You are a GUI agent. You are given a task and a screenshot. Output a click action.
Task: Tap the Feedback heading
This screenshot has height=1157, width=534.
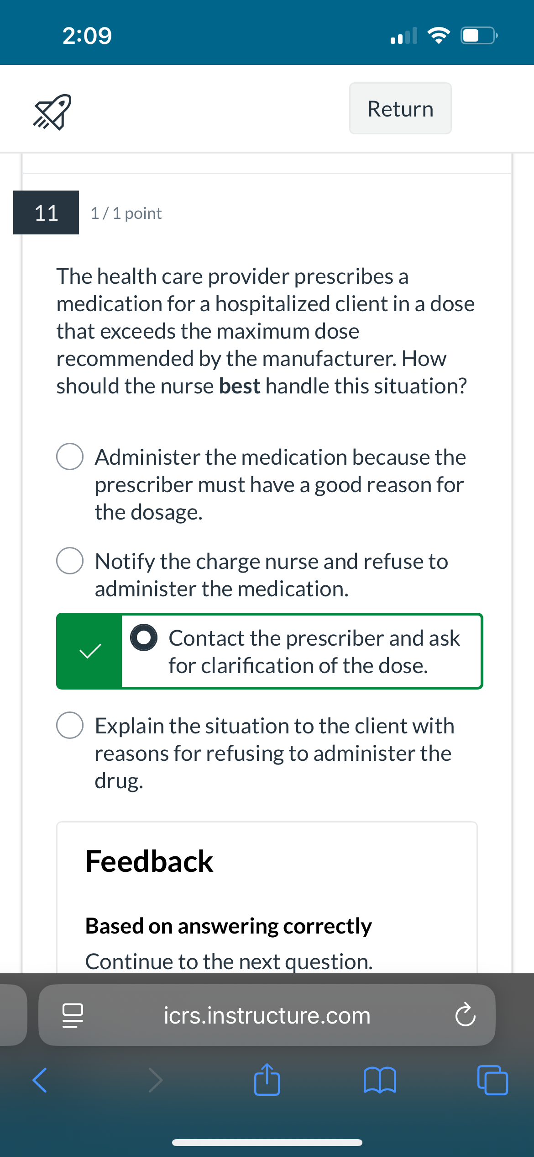[149, 861]
